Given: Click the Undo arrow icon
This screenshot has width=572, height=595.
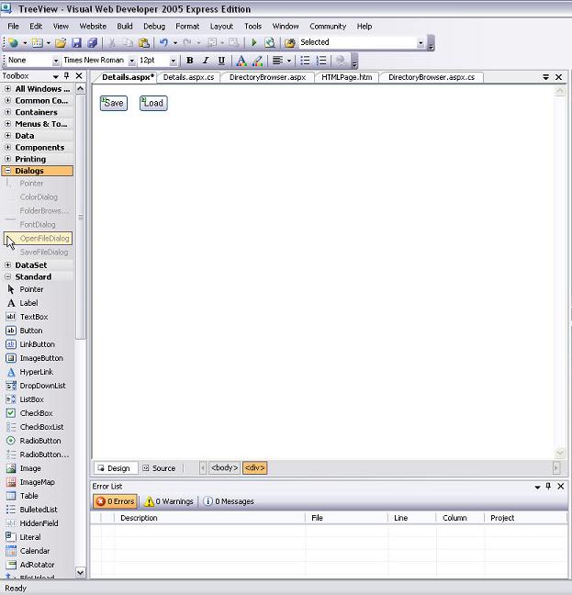Looking at the screenshot, I should point(163,43).
